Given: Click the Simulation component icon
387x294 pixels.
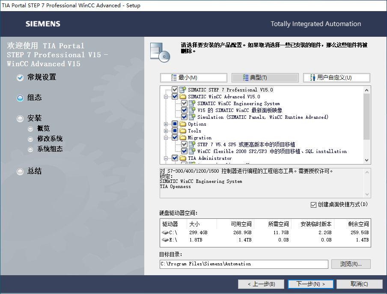Looking at the screenshot, I should (192, 117).
